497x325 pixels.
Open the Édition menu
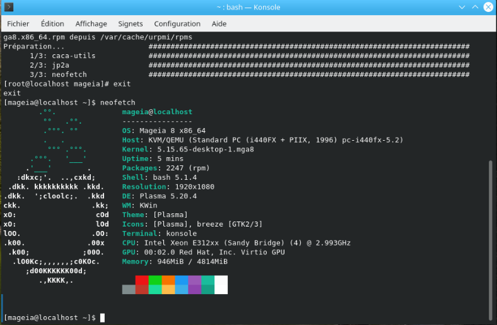52,24
